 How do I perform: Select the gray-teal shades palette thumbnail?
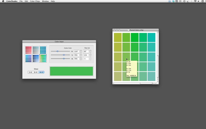[36, 50]
